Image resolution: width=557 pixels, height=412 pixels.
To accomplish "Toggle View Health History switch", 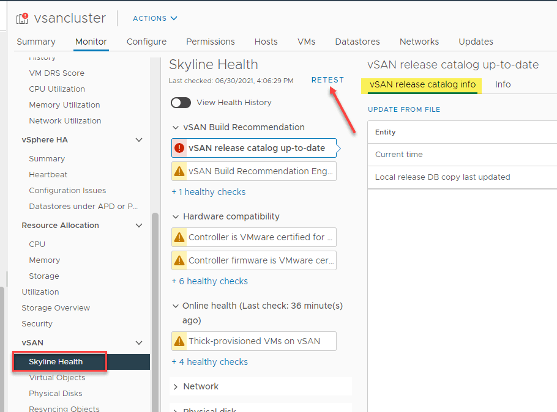I will [181, 103].
